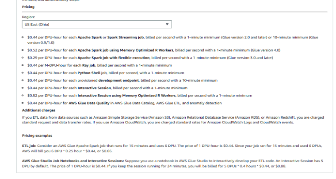Screen dimensions: 336x179
Task: Click 'Apache Spark job using Memory Optimized R Workers'
Action: click(x=125, y=50)
